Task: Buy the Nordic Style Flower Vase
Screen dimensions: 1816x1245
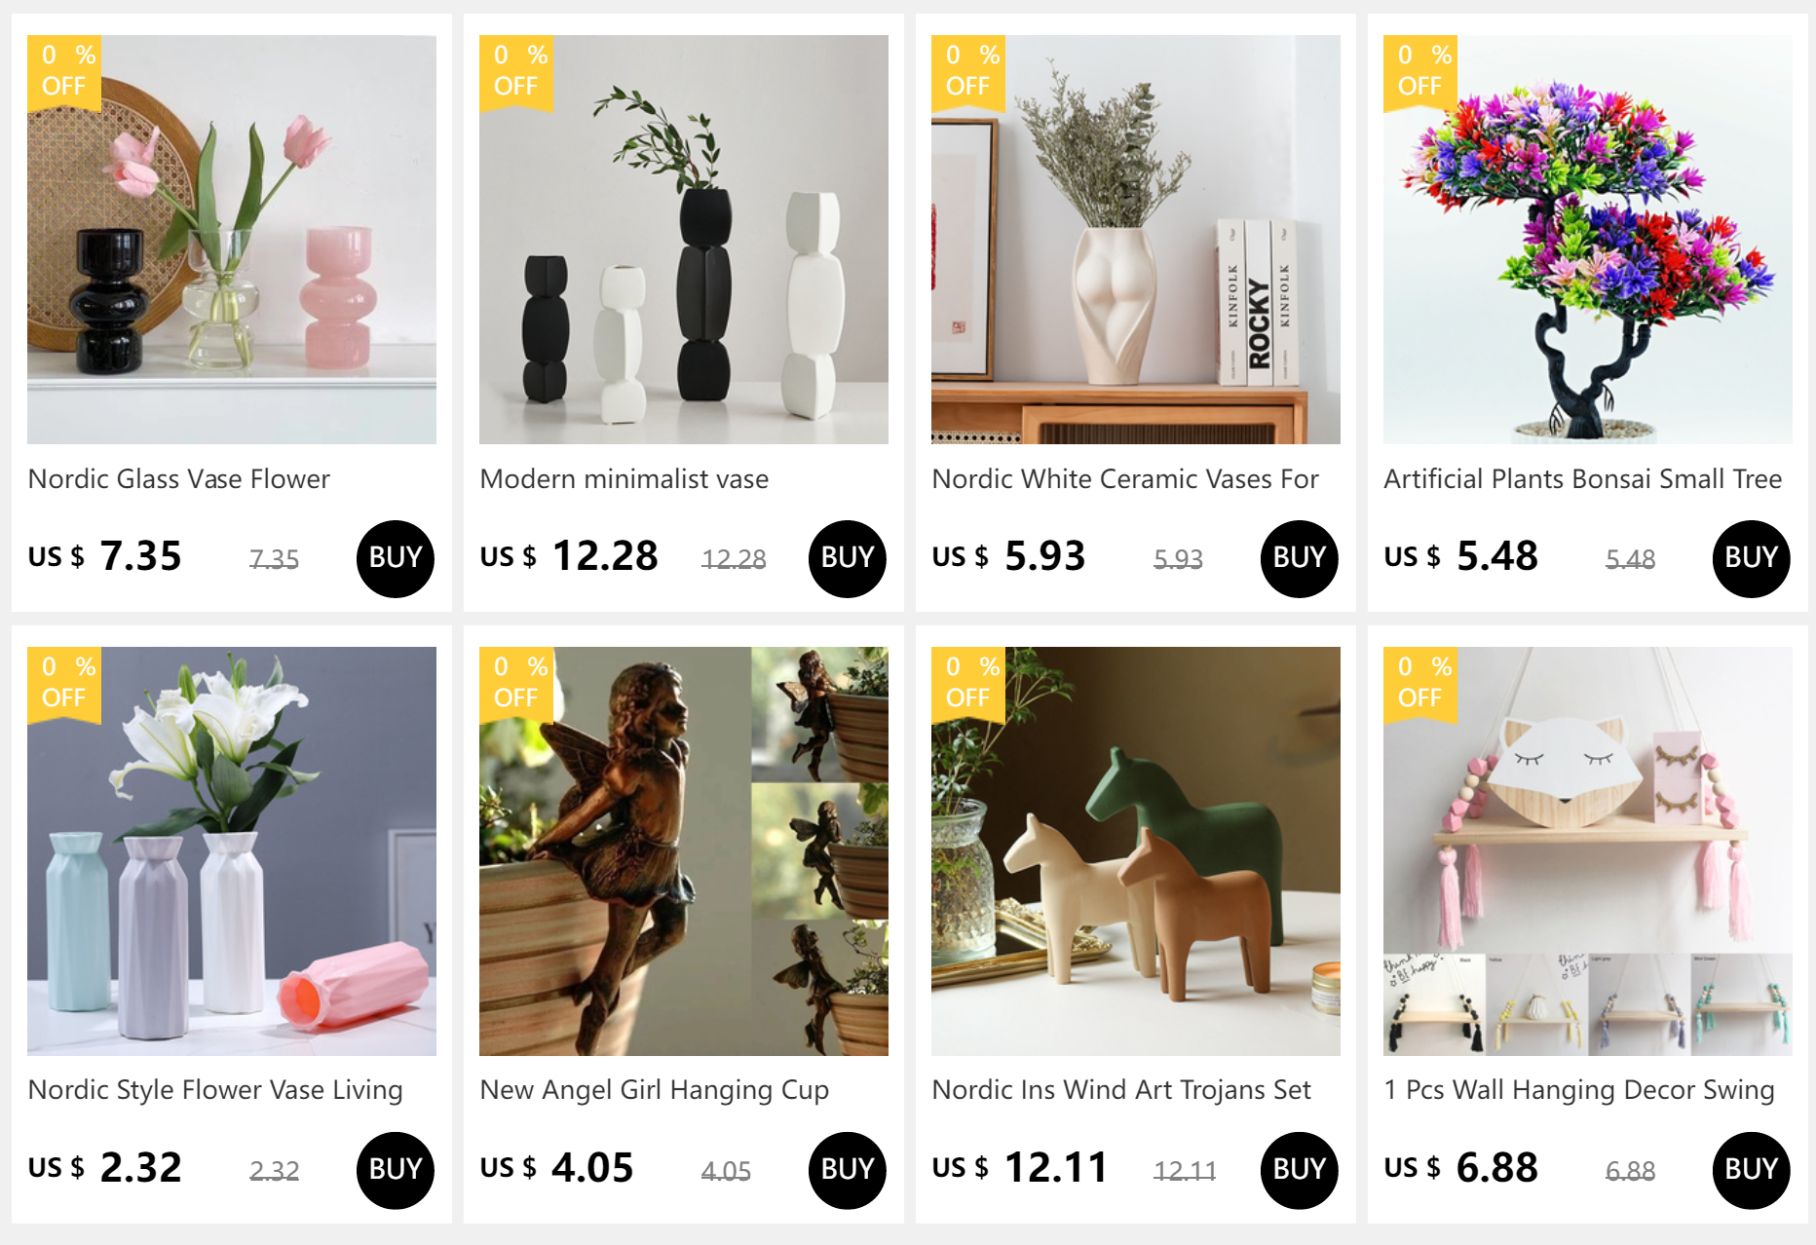Action: tap(396, 1170)
